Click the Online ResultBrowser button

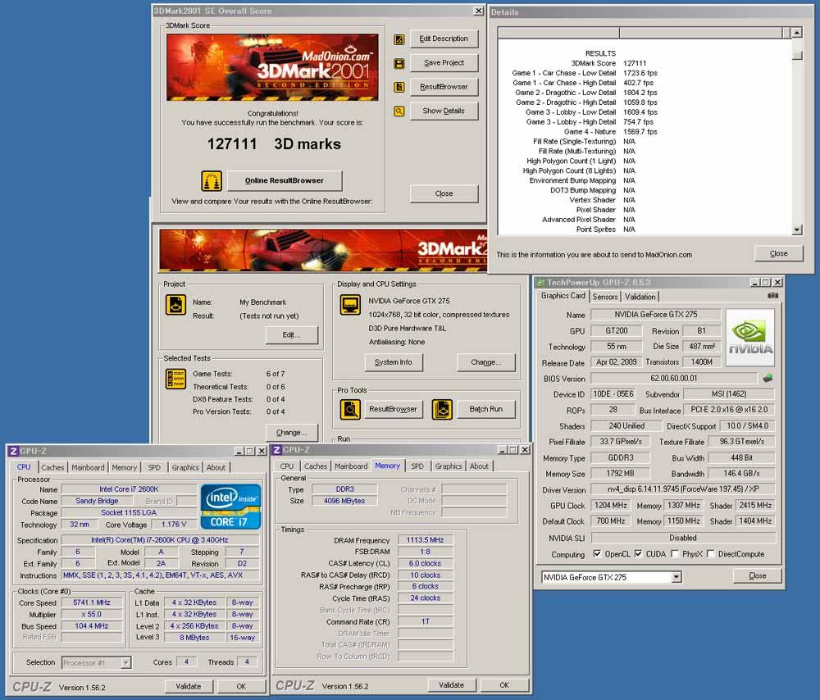(285, 180)
